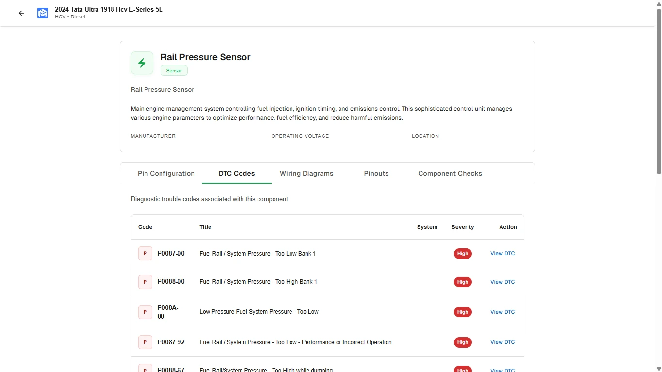Click 'Diagnostic trouble codes associated' description
Image resolution: width=662 pixels, height=372 pixels.
click(210, 199)
